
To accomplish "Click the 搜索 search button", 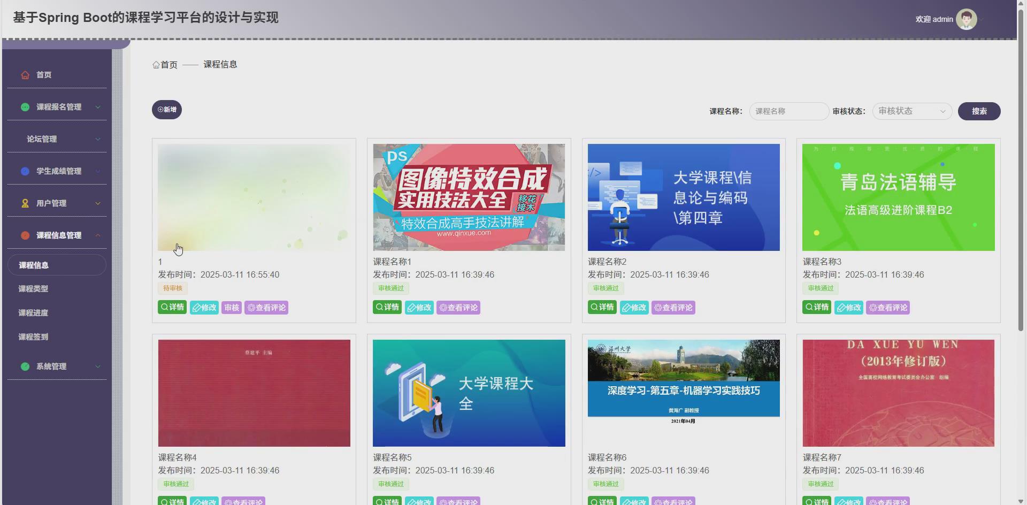I will (979, 111).
